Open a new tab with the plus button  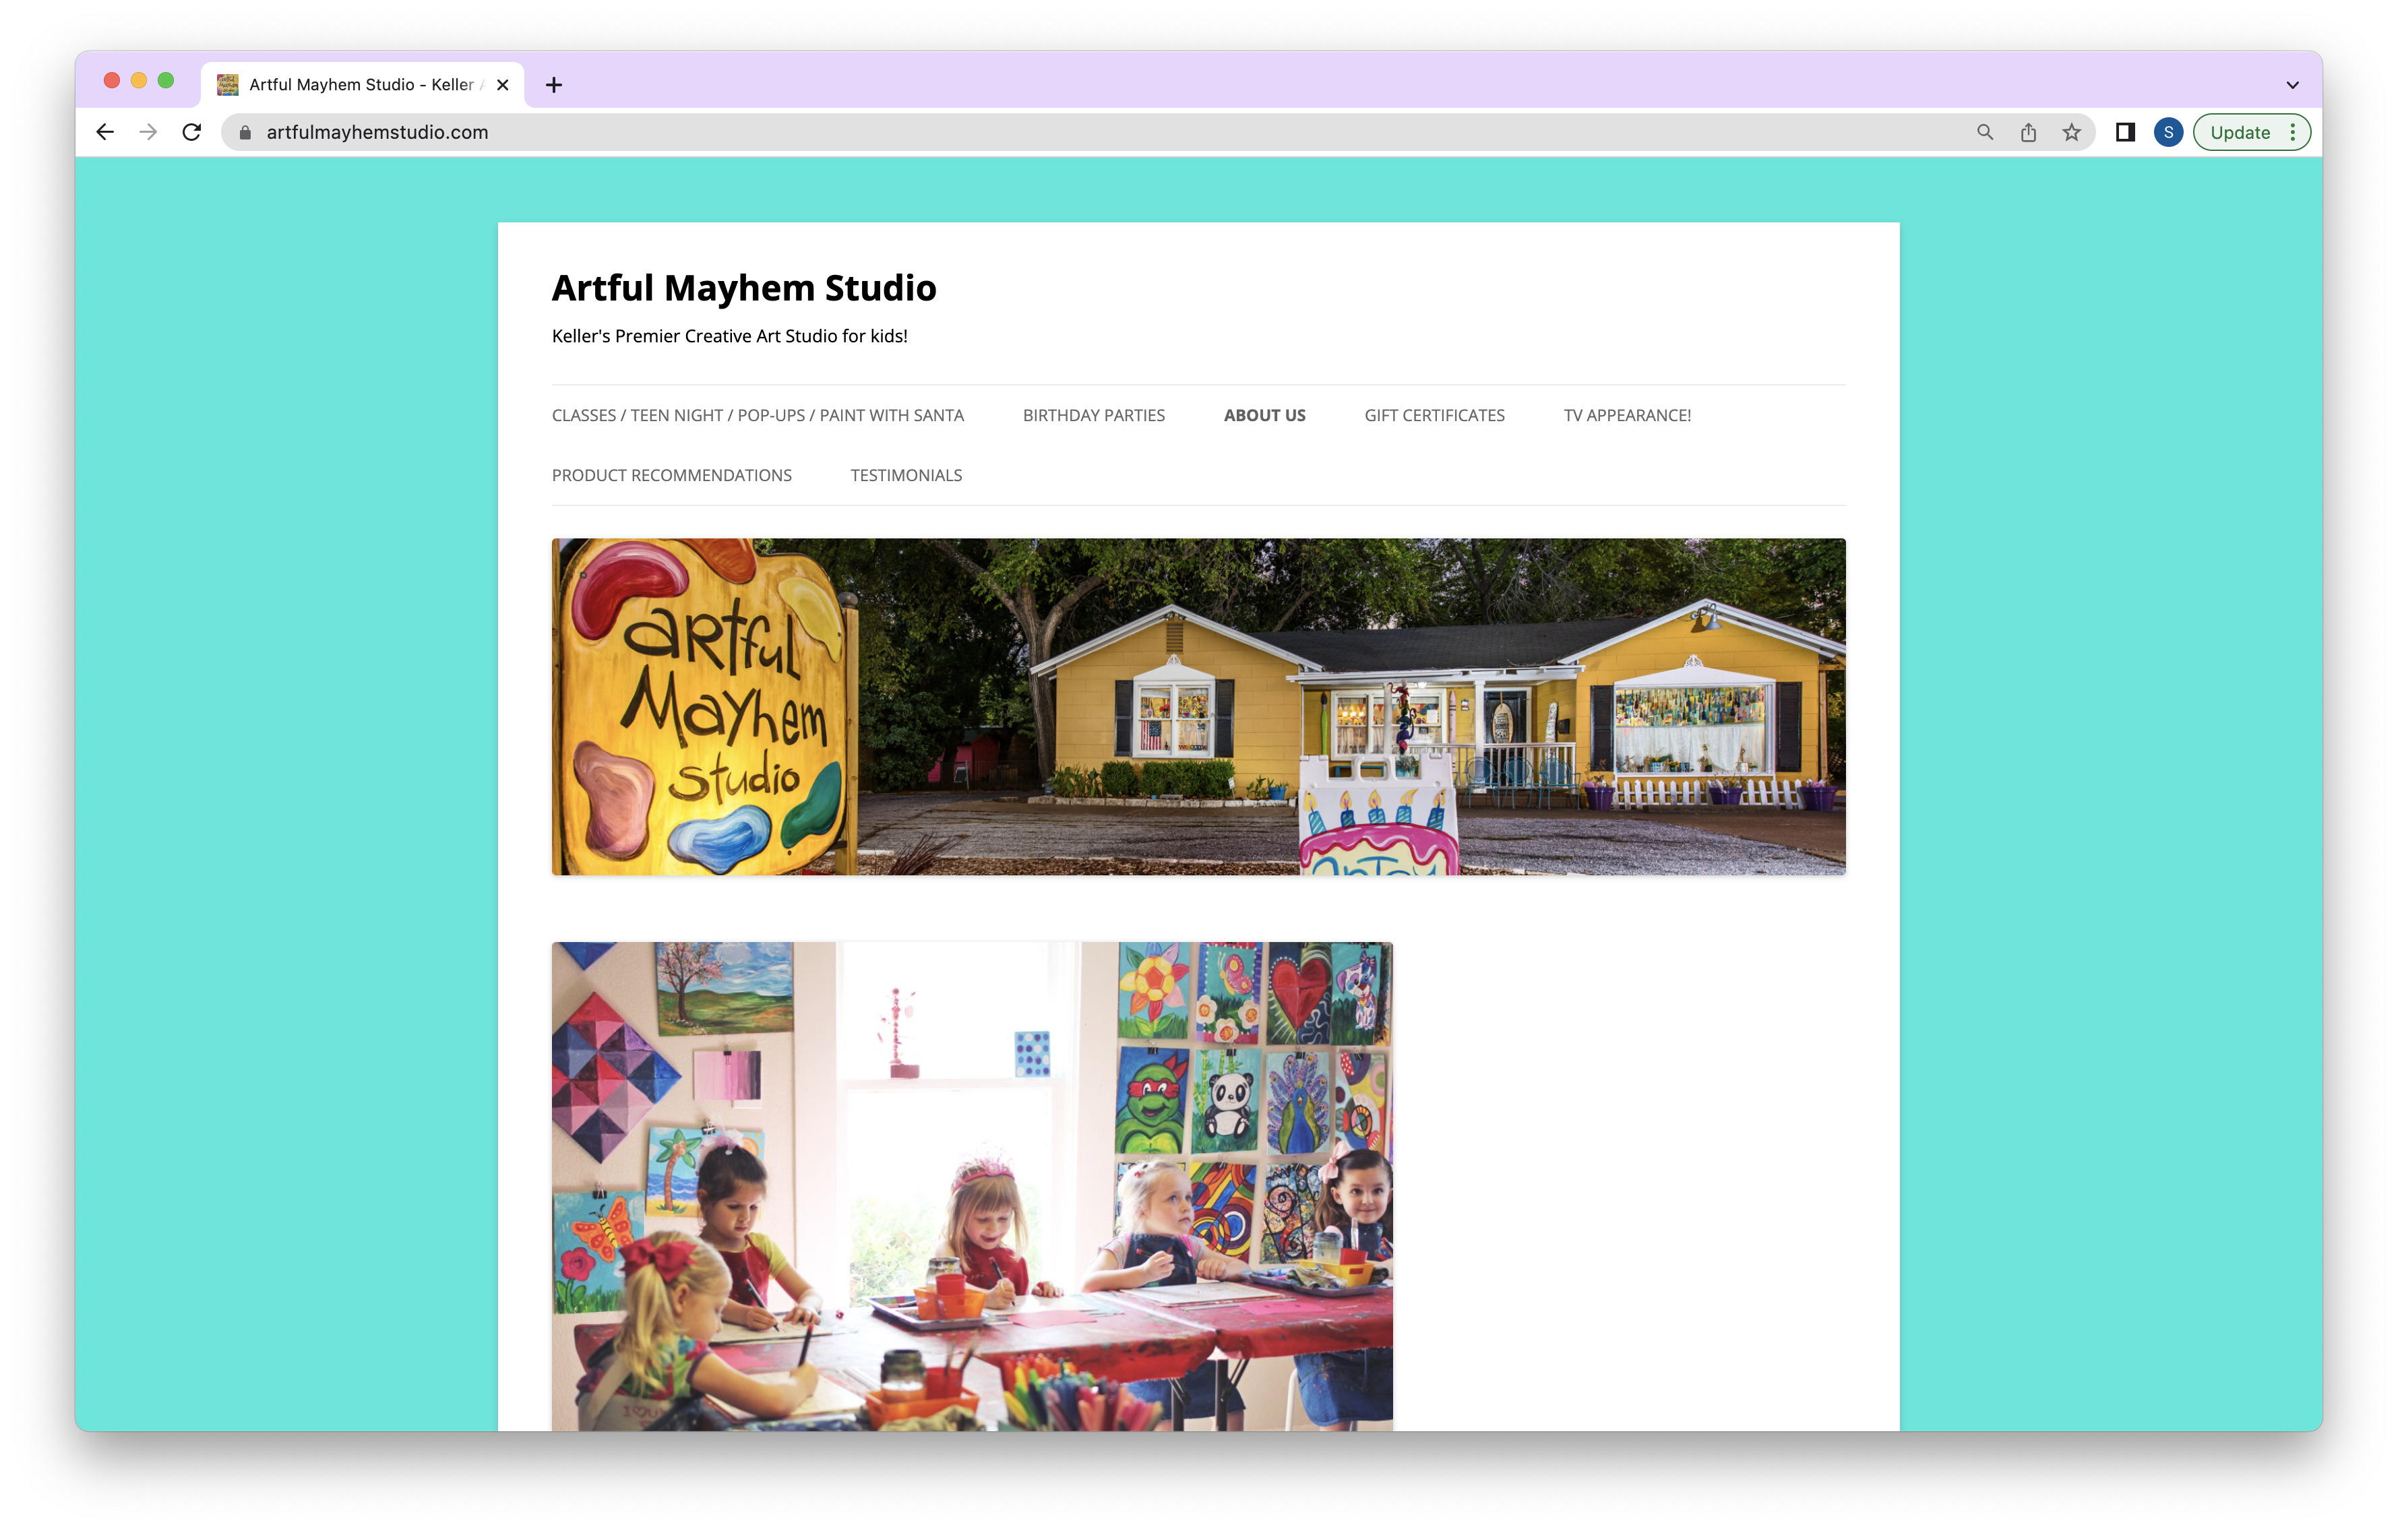pyautogui.click(x=554, y=86)
